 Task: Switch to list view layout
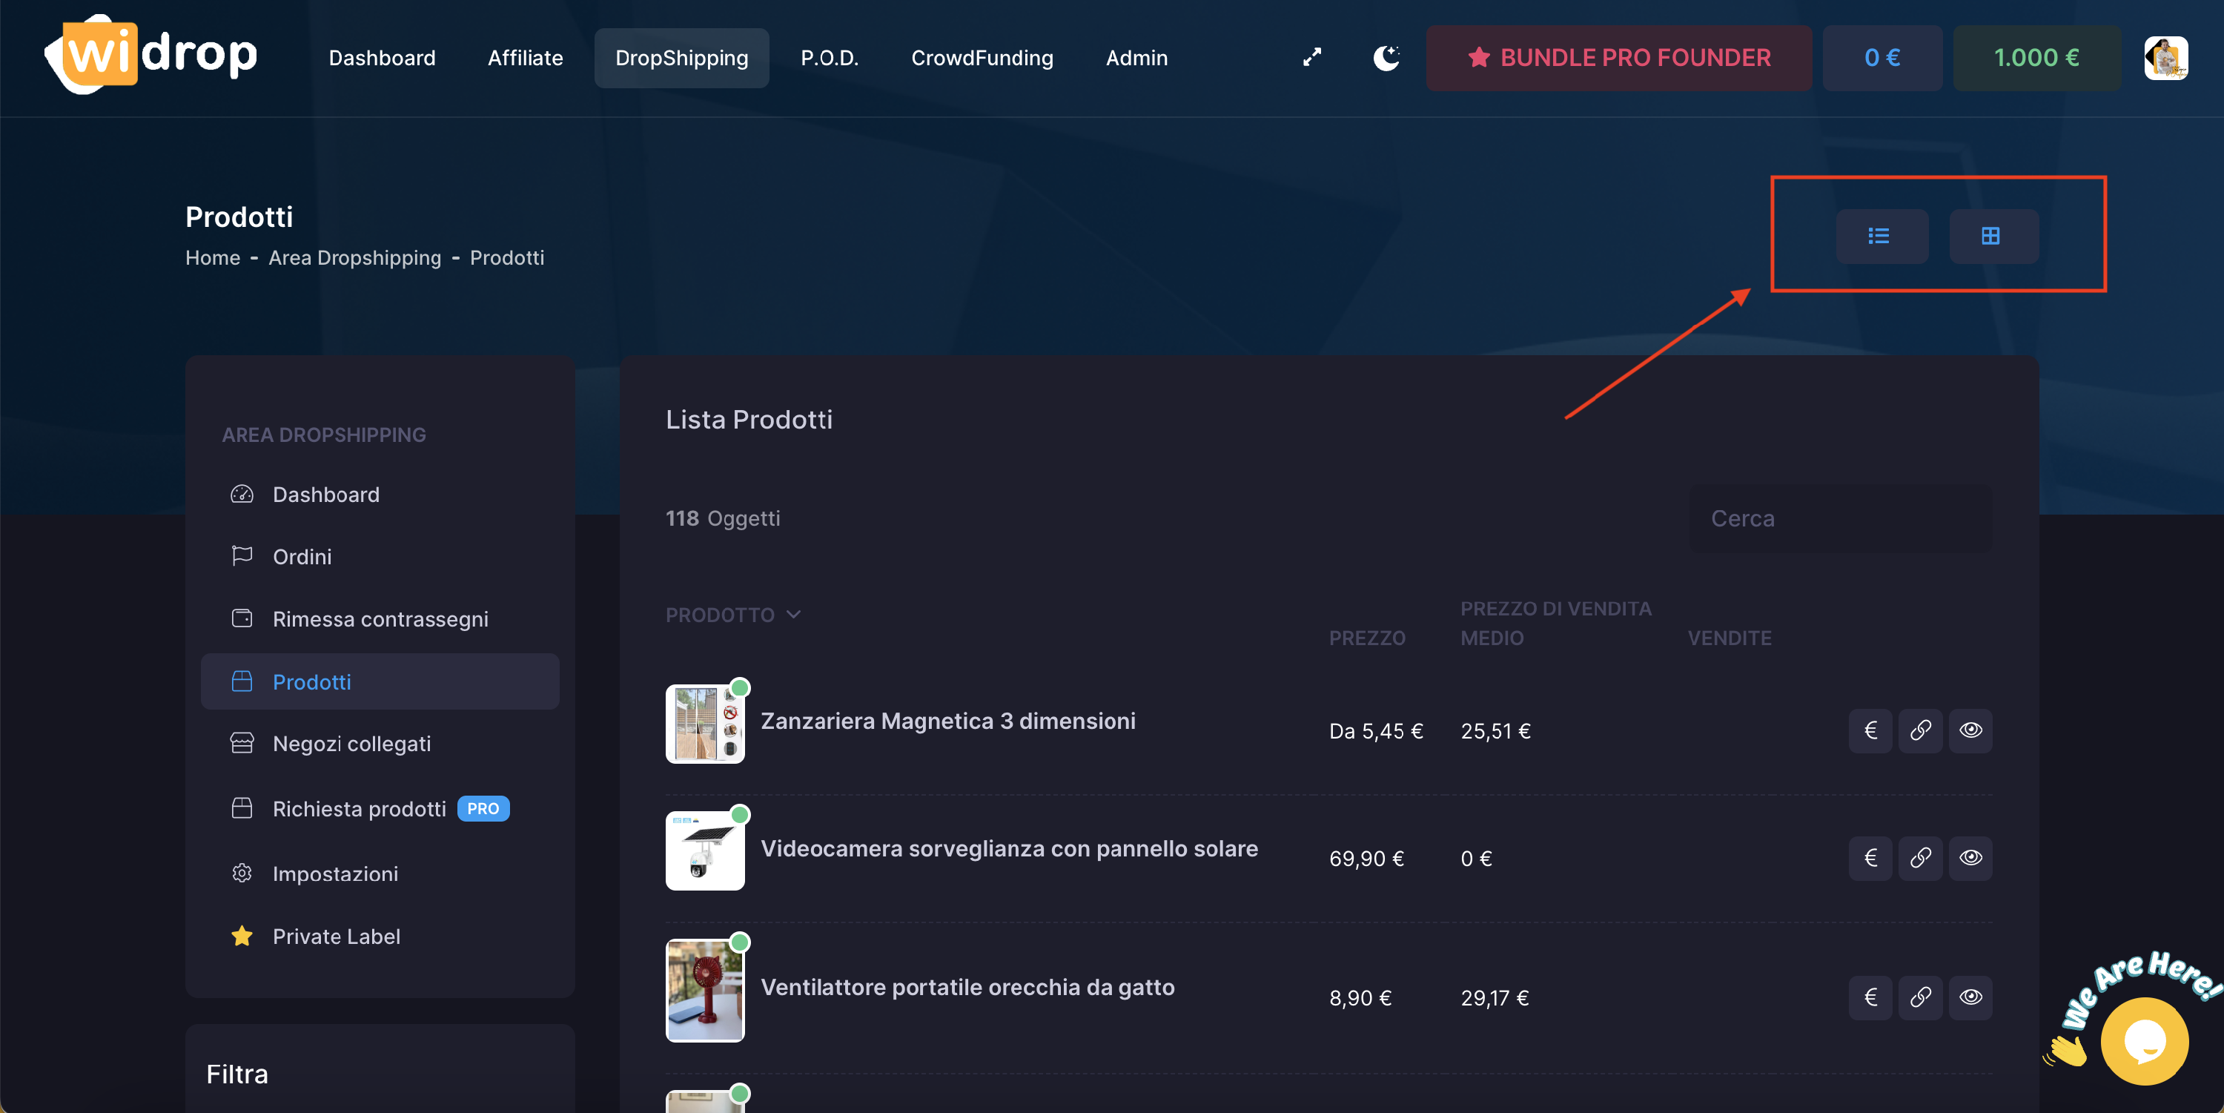(1880, 236)
